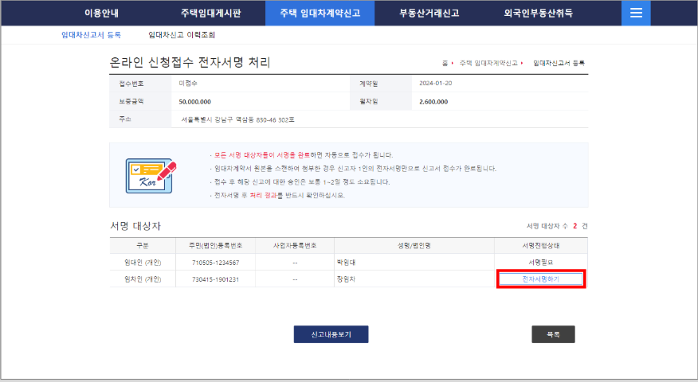
Task: Click the 서명필요 status
Action: click(541, 263)
